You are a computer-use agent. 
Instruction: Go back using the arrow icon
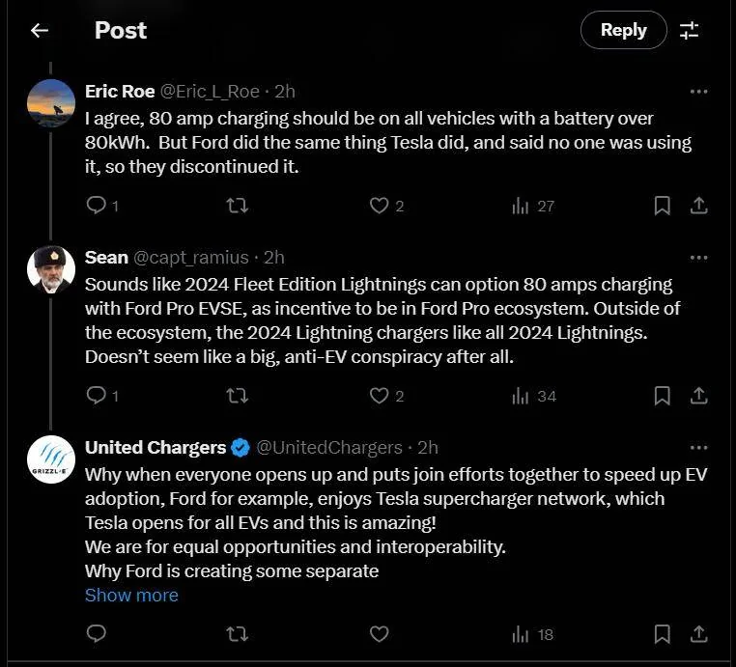39,31
